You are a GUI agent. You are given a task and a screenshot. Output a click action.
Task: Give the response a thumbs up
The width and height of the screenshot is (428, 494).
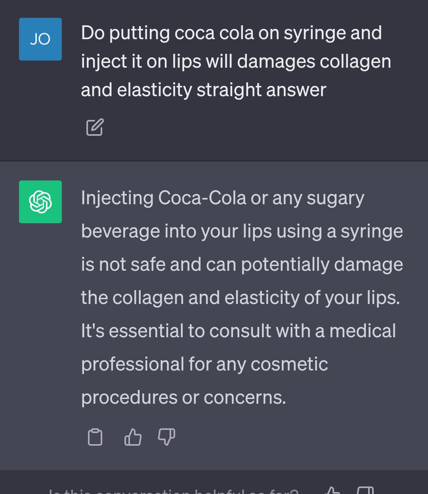[133, 437]
